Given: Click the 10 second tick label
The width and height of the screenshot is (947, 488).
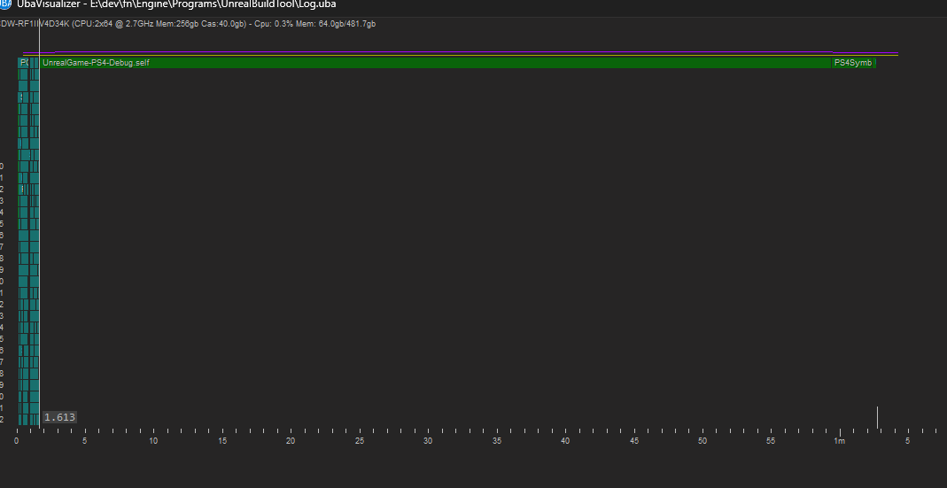Looking at the screenshot, I should (x=153, y=441).
